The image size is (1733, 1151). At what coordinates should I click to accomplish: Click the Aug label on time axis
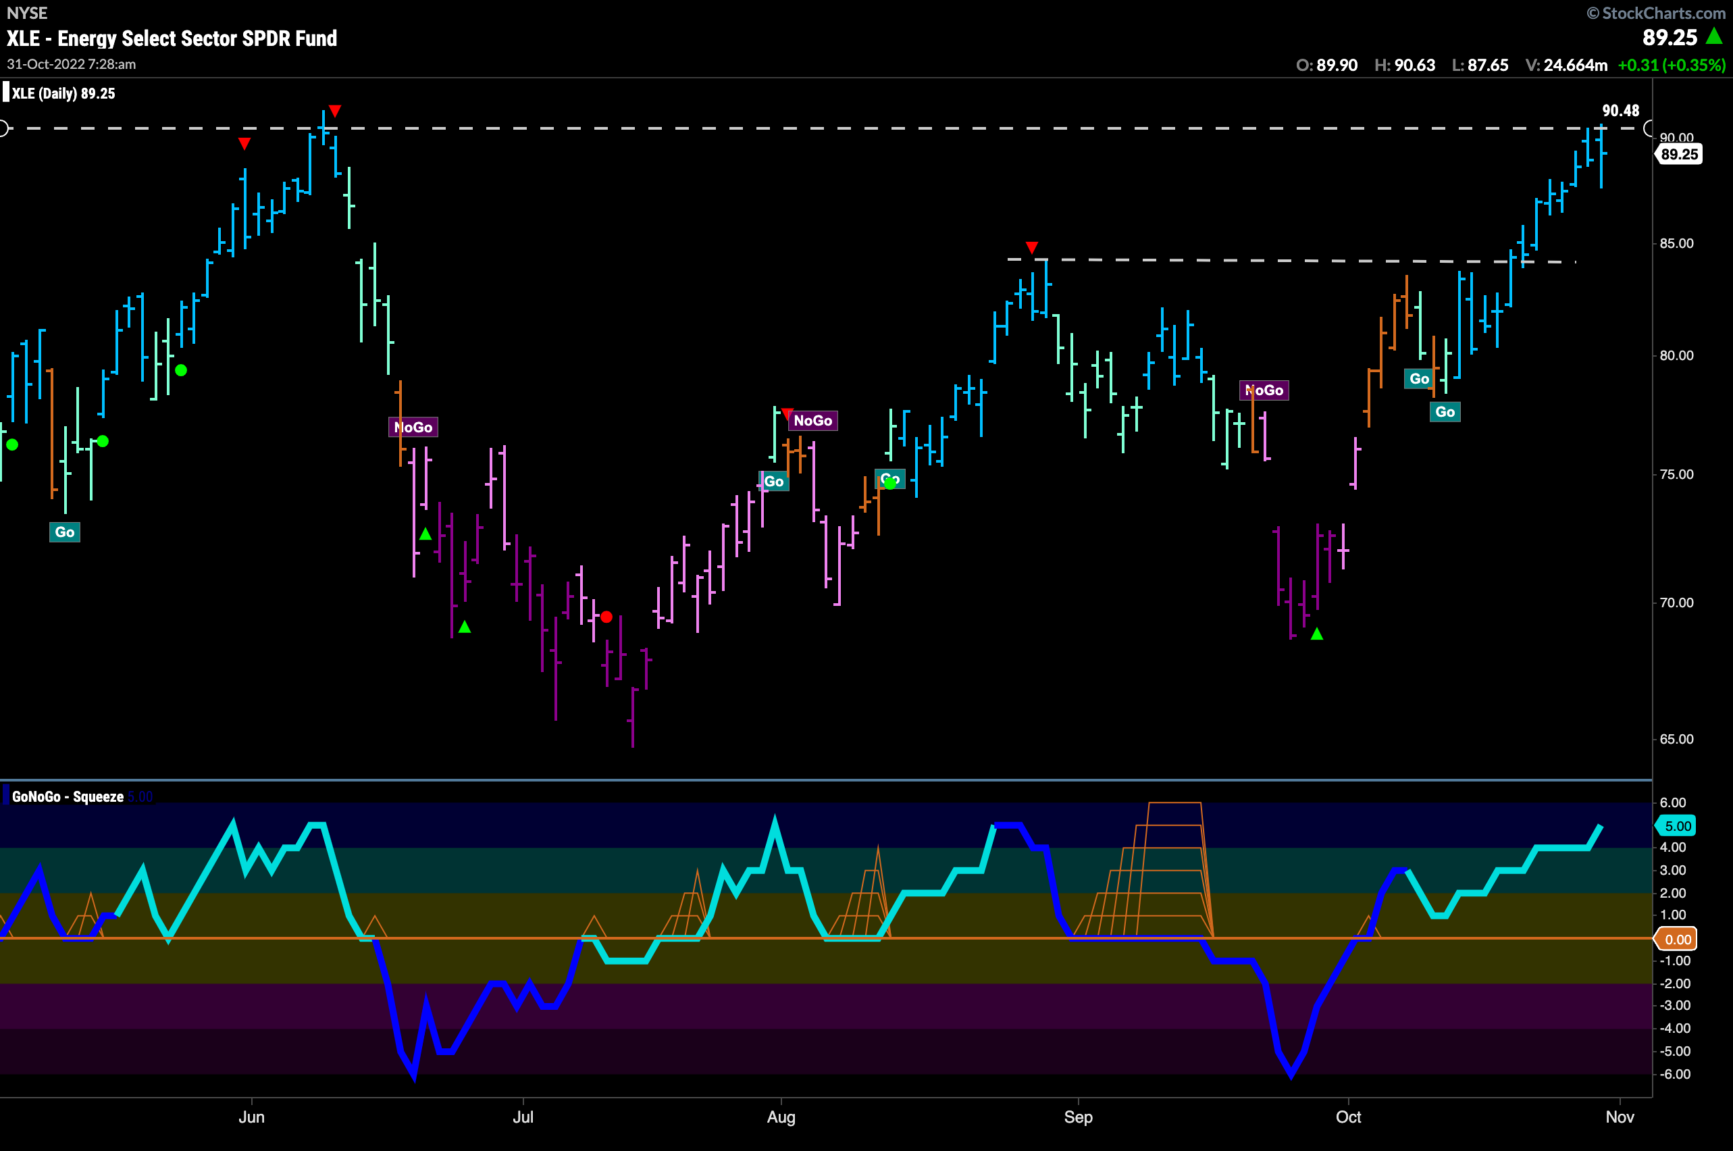click(x=781, y=1117)
